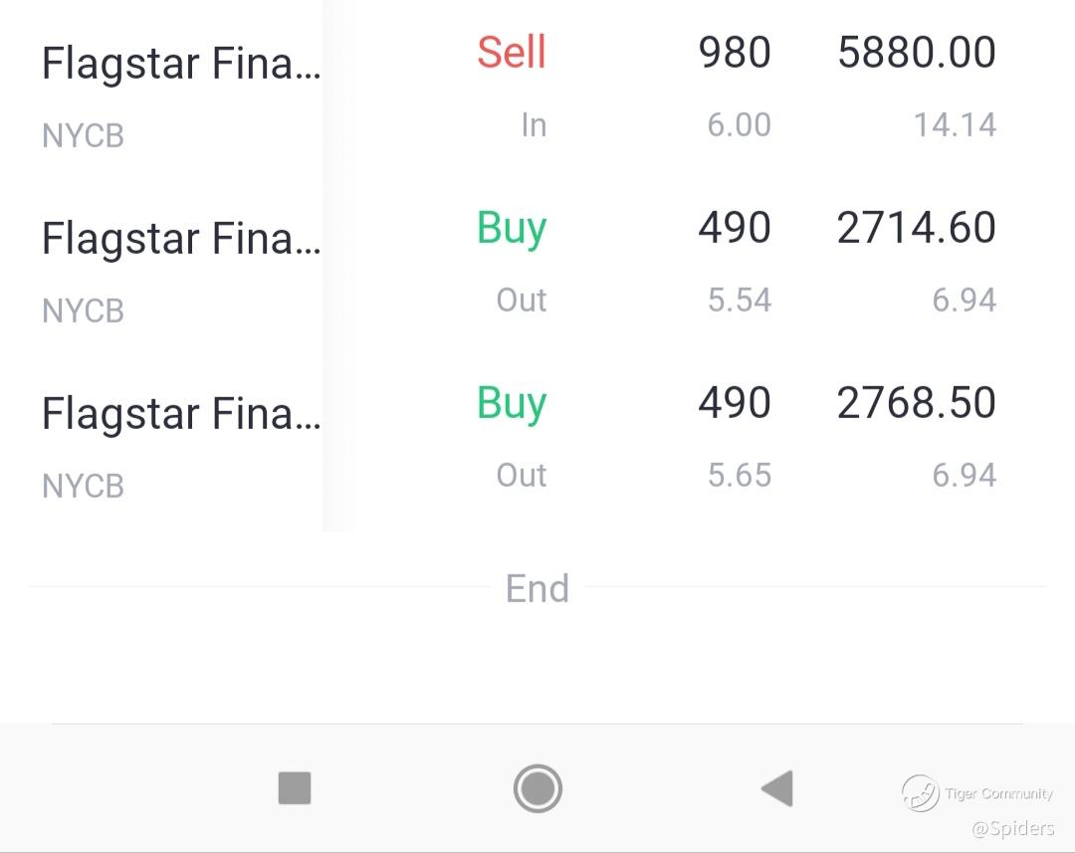
Task: Click the Tiger Community logo icon
Action: pos(921,793)
